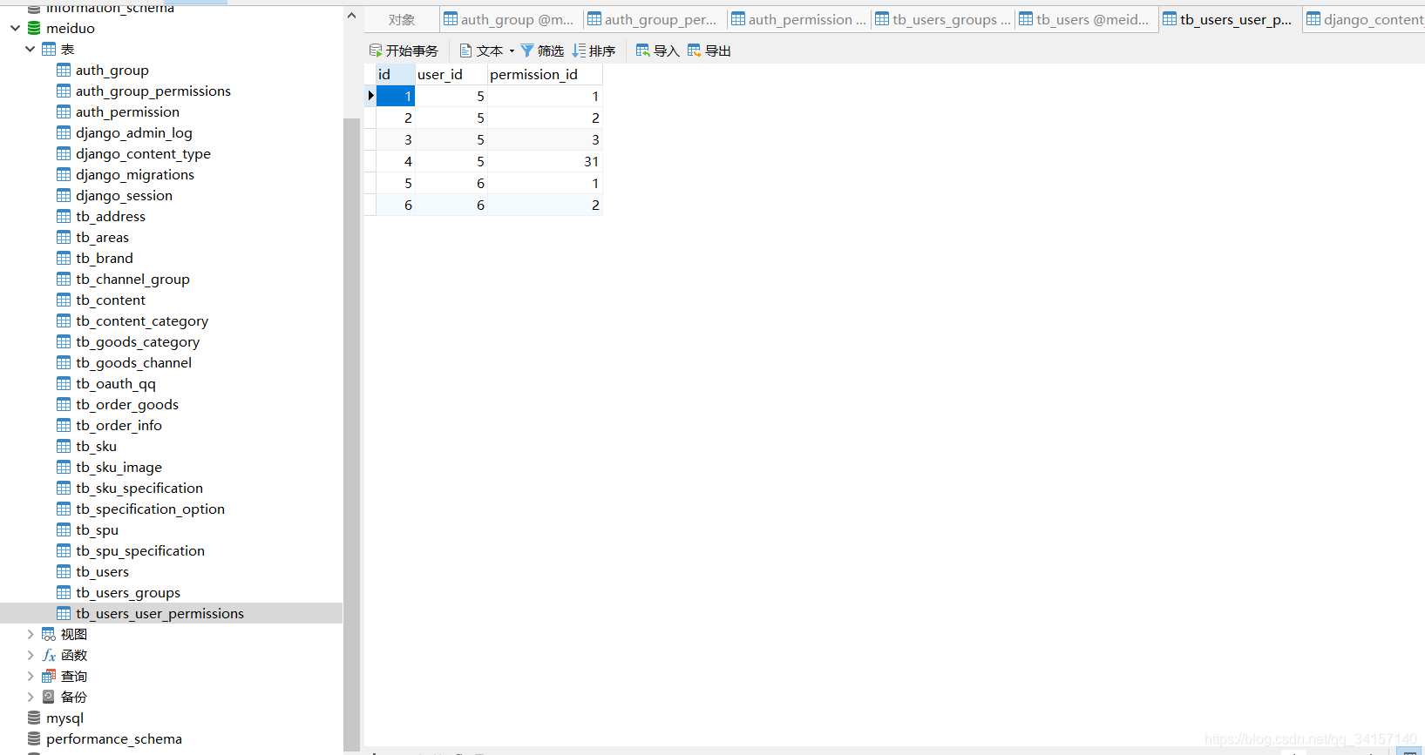This screenshot has width=1425, height=755.
Task: Click the sidebar scroll-up arrow
Action: coord(351,16)
